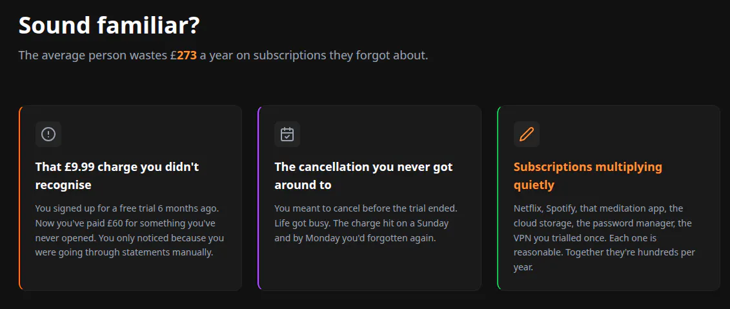Click the free trial paragraph in first card

pyautogui.click(x=130, y=230)
